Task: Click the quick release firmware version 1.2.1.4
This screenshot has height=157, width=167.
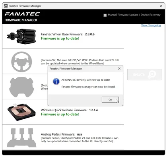Action: pyautogui.click(x=93, y=110)
